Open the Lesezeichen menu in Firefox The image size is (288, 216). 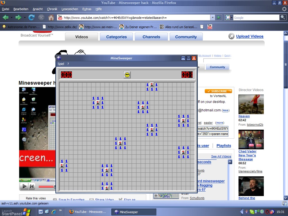click(70, 9)
